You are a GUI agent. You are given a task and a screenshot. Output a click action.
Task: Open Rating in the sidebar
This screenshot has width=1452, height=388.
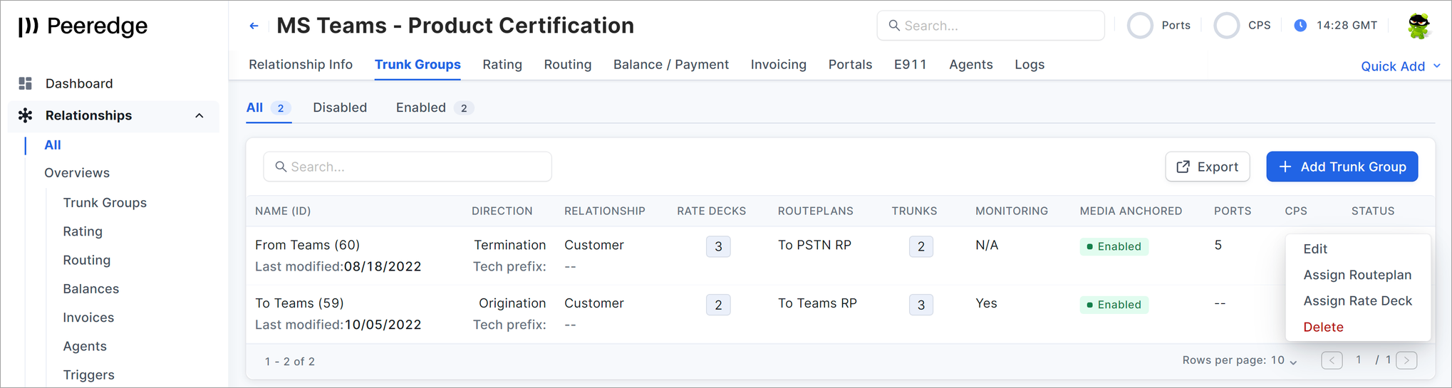[83, 231]
